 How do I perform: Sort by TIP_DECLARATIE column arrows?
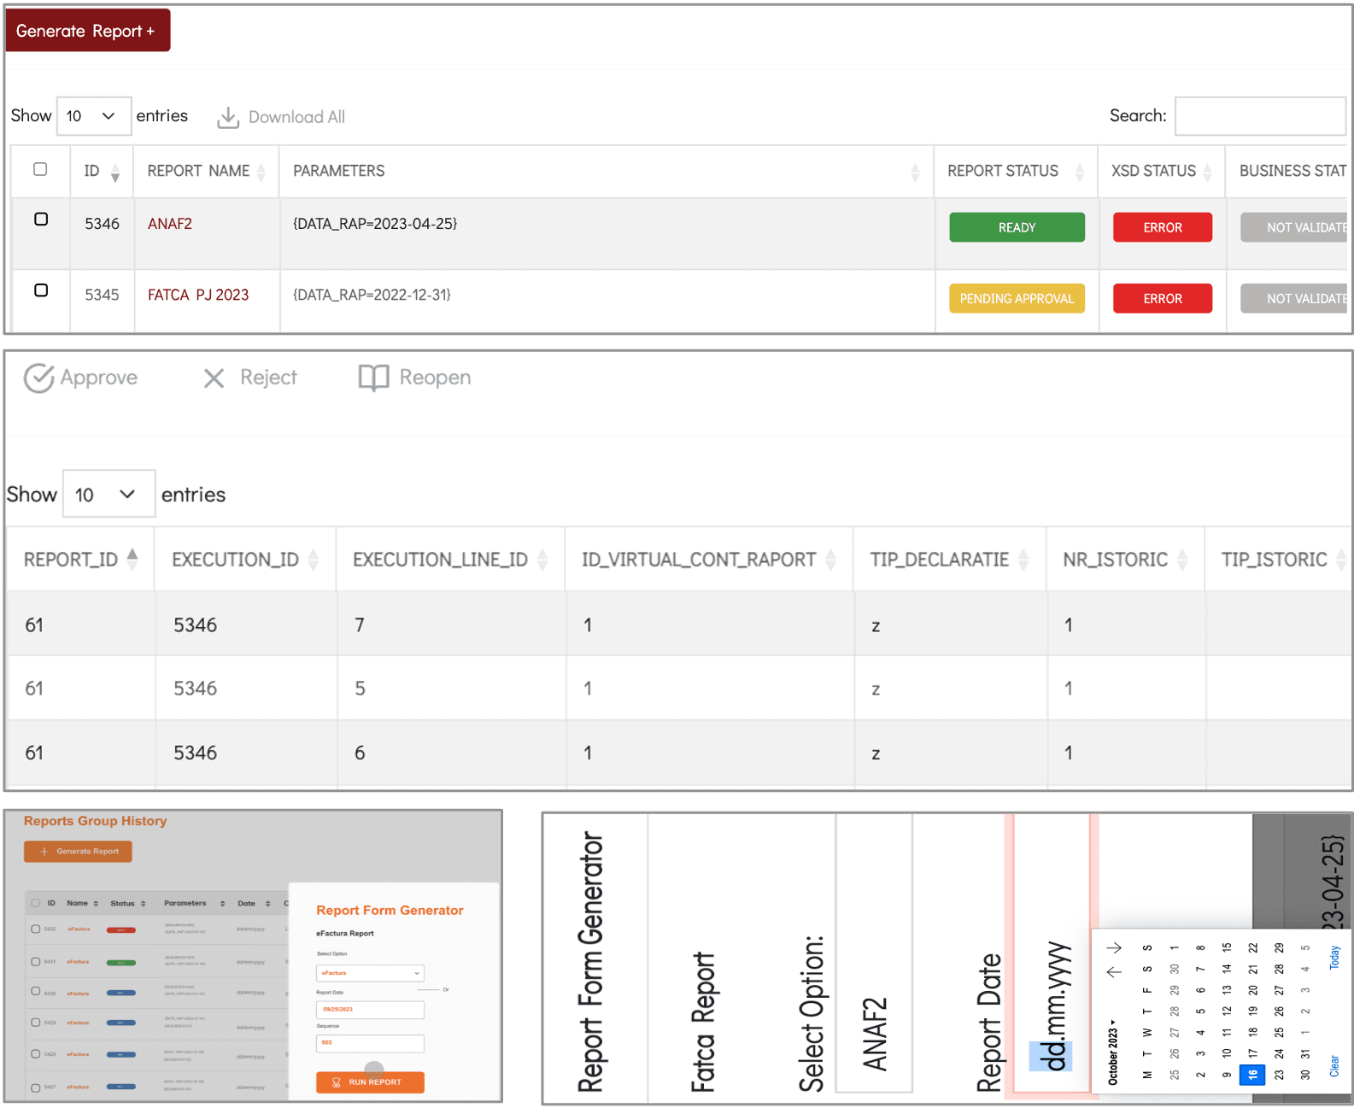pos(1023,560)
